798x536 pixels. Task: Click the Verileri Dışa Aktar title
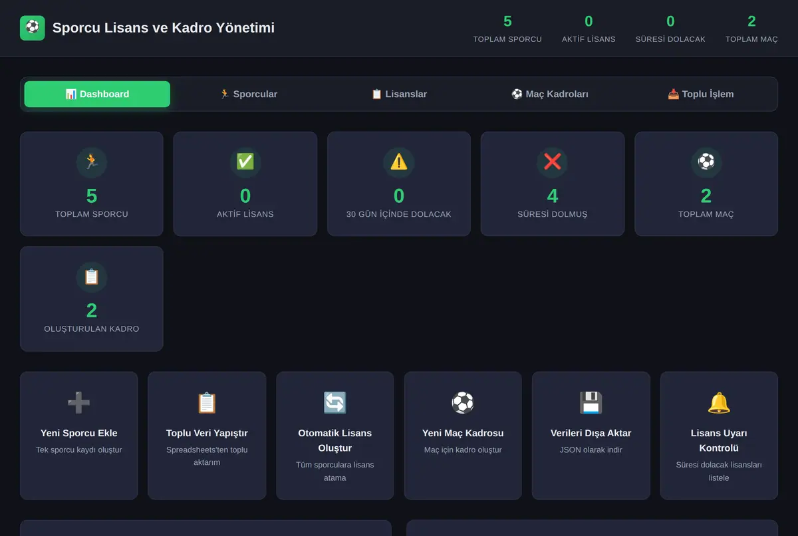tap(591, 433)
